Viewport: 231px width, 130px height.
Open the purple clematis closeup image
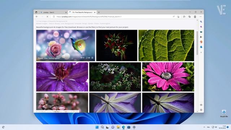[62, 77]
